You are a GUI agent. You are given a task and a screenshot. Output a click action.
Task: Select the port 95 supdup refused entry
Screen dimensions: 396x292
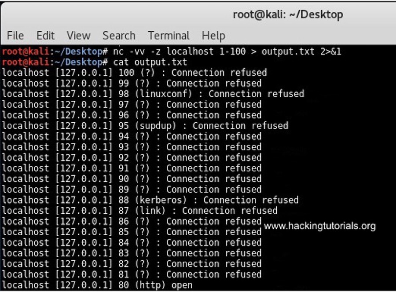(145, 126)
